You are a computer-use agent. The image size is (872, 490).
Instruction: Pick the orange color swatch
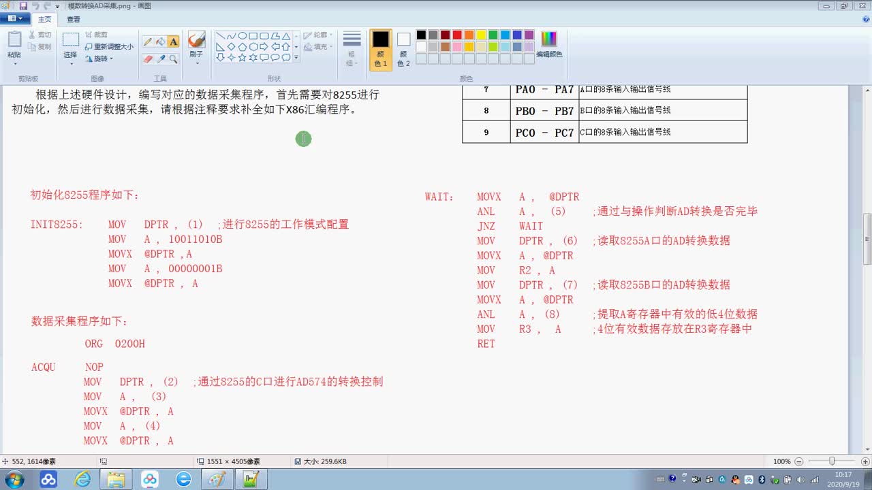(x=469, y=35)
